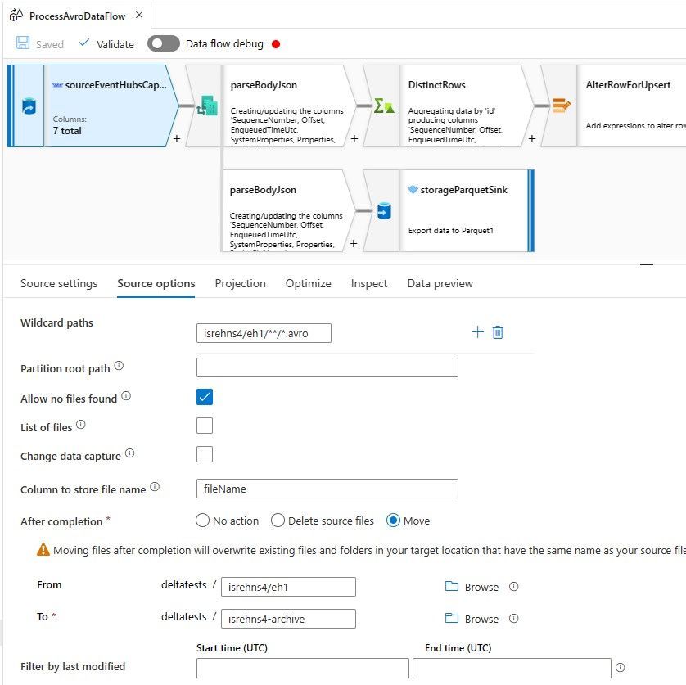Add transformation after sourceEventHubsCap with plus

pyautogui.click(x=177, y=138)
